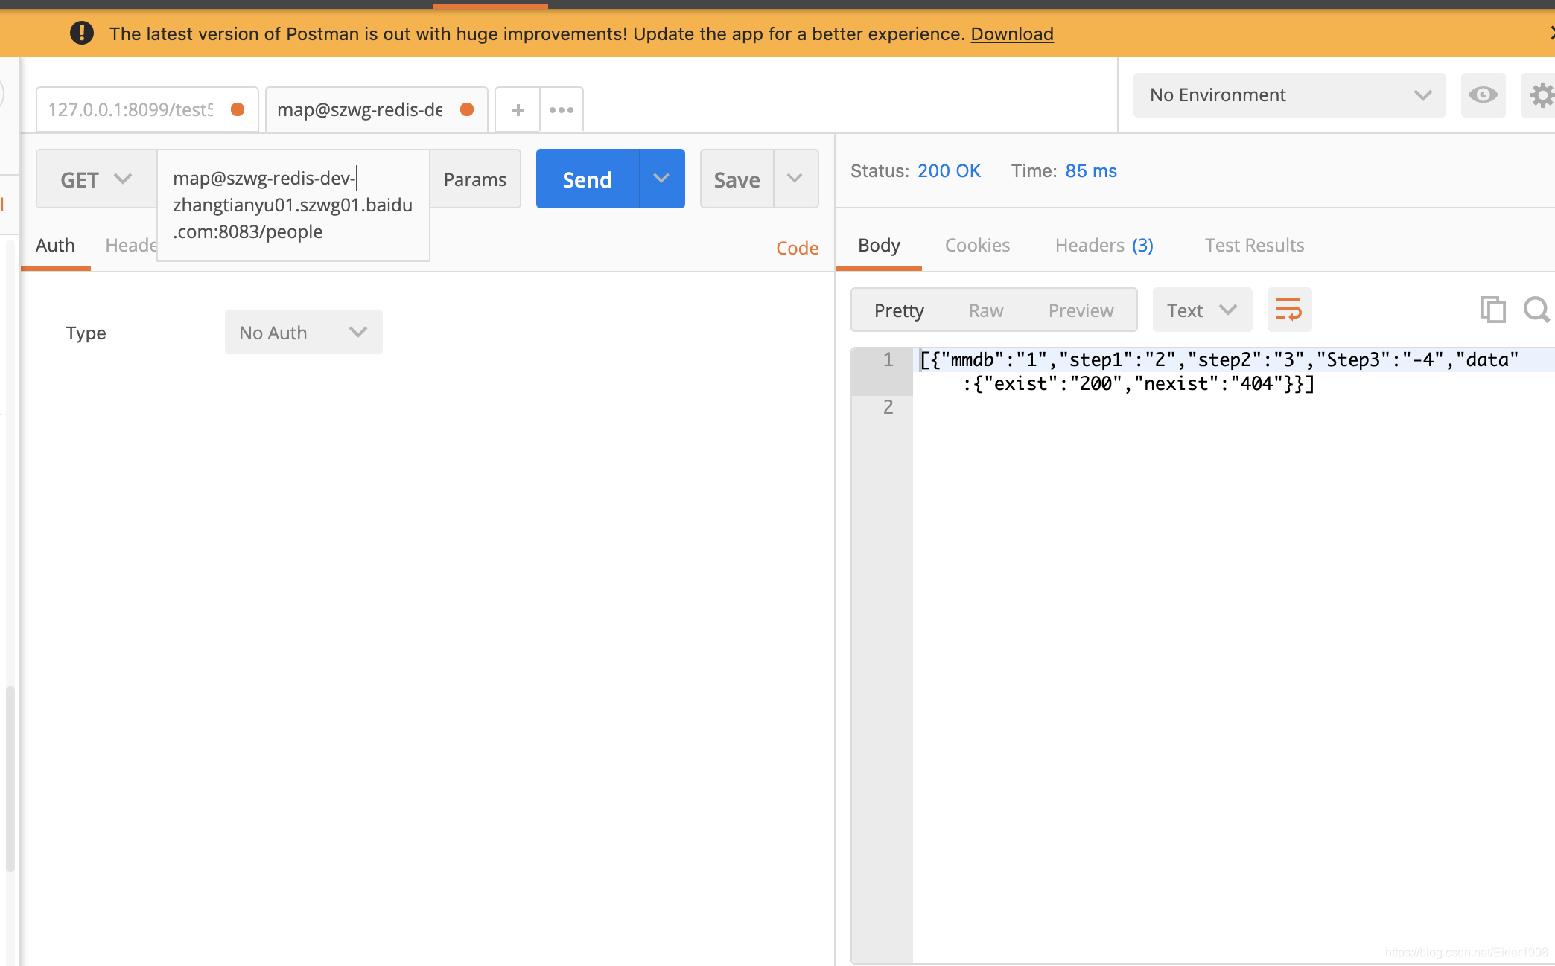Click the environment quick look eye icon

coord(1483,95)
